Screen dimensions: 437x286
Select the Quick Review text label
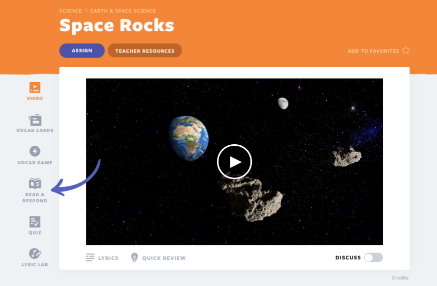click(164, 258)
